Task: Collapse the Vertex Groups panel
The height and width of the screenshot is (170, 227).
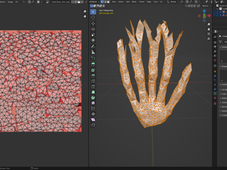Action: click(x=220, y=47)
